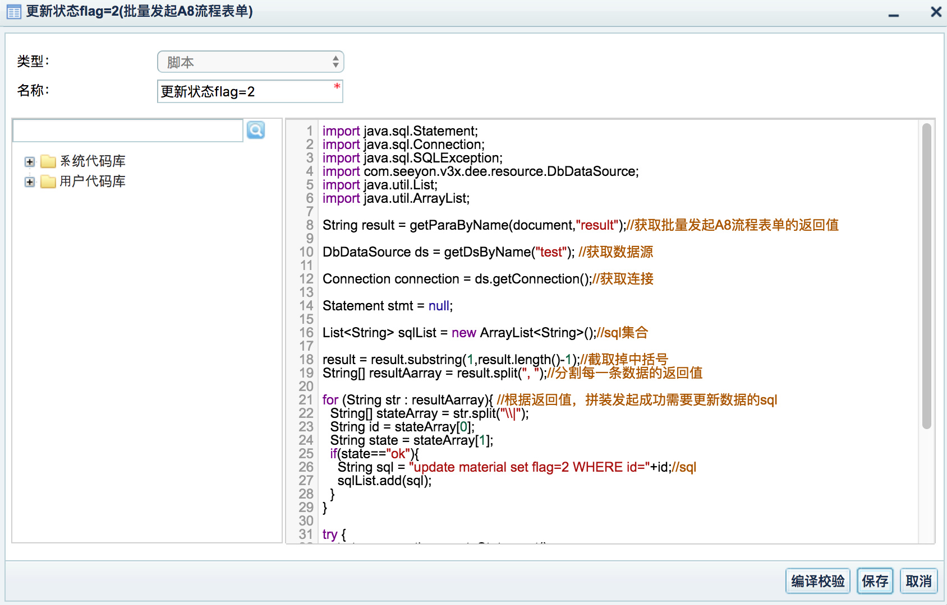The width and height of the screenshot is (947, 605).
Task: Click the 系统代码库 folder icon
Action: pos(48,161)
